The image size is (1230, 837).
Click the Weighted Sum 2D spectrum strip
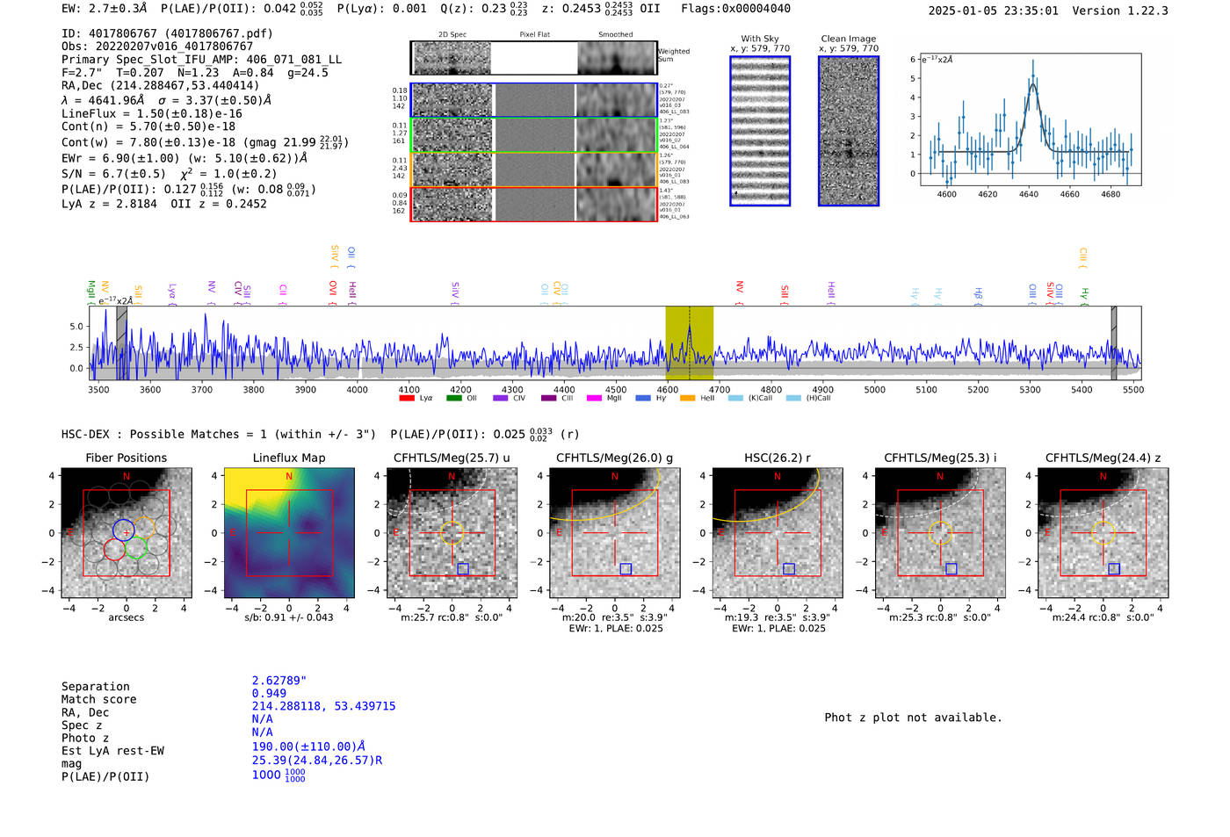(533, 58)
